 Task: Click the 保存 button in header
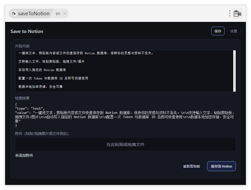(218, 31)
